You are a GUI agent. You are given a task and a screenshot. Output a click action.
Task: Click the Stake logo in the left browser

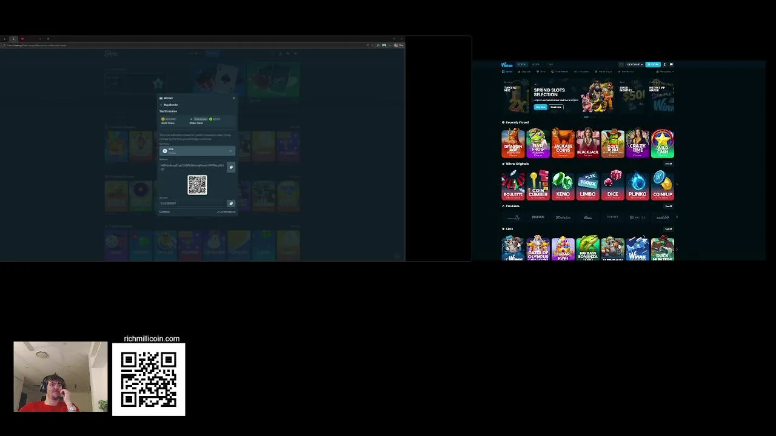coord(111,53)
